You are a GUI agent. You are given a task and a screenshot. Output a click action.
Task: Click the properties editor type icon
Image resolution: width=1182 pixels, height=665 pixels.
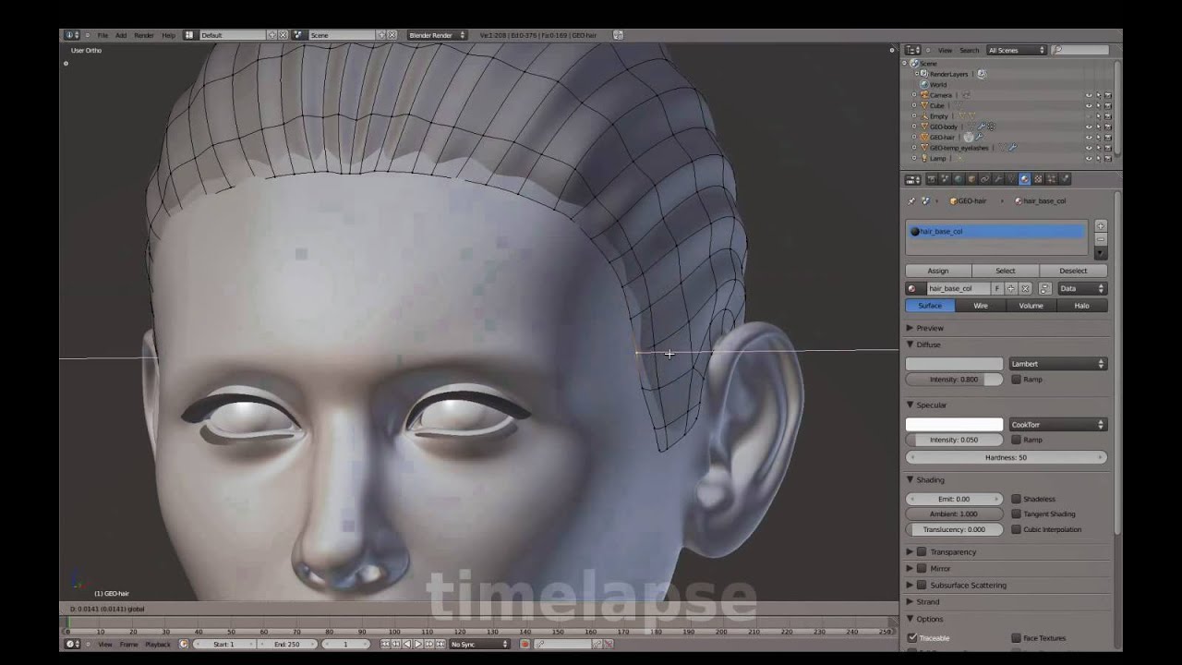tap(912, 179)
